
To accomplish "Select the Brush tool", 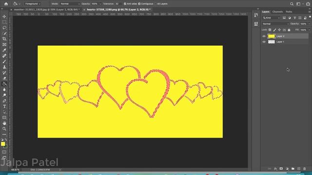I will 4,62.
